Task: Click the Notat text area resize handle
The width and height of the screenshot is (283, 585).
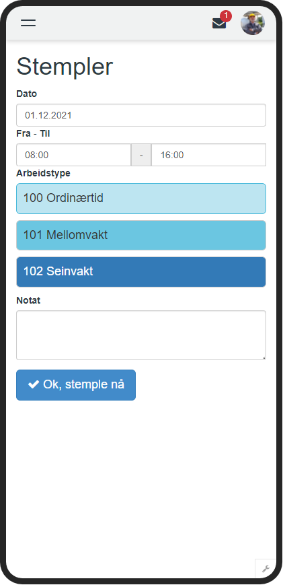Action: (264, 357)
